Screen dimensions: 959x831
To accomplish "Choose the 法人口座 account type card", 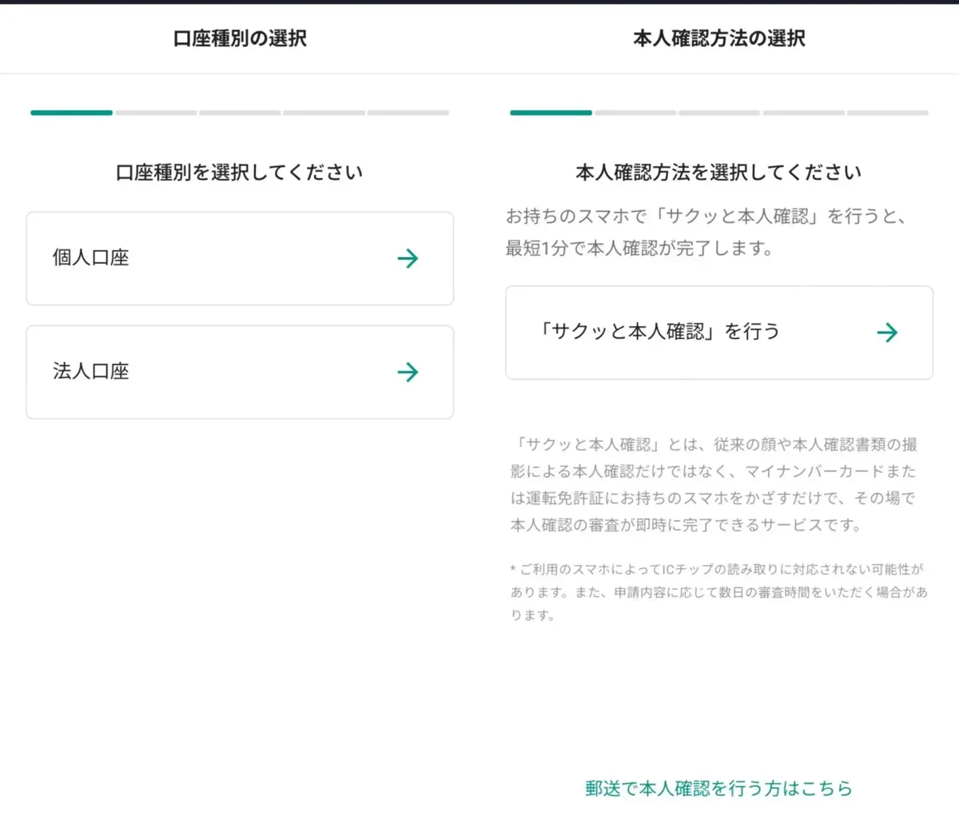I will (240, 372).
